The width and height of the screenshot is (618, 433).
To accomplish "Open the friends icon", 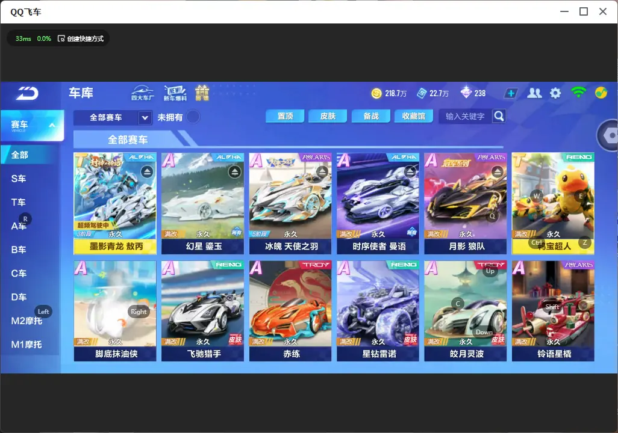I will tap(534, 93).
